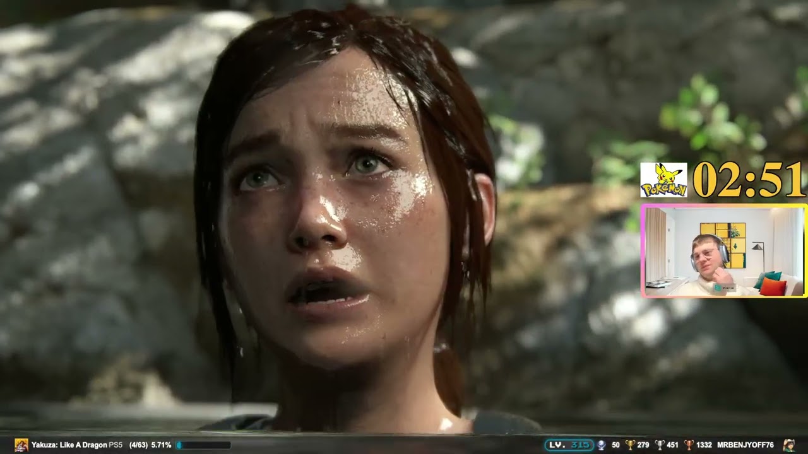This screenshot has height=454, width=808.
Task: Click the Pokémon logo beside the timer
Action: [x=664, y=180]
